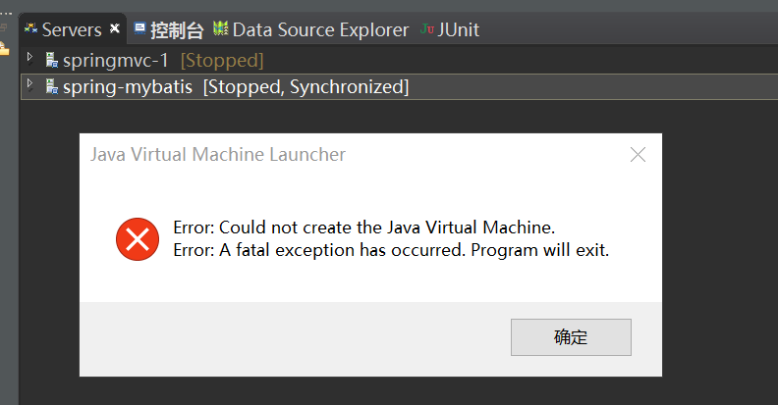Dismiss the Java Virtual Machine Launcher dialog

click(638, 155)
